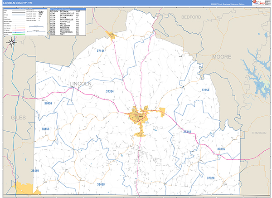The image size is (272, 198).
Task: Click the 37334 ZIP label on the map
Action: click(110, 91)
